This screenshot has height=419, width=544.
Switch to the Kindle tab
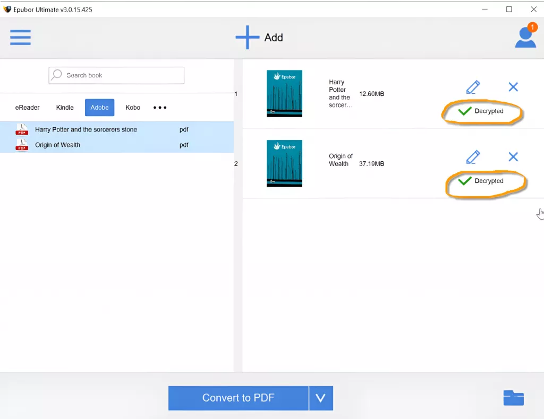coord(65,107)
